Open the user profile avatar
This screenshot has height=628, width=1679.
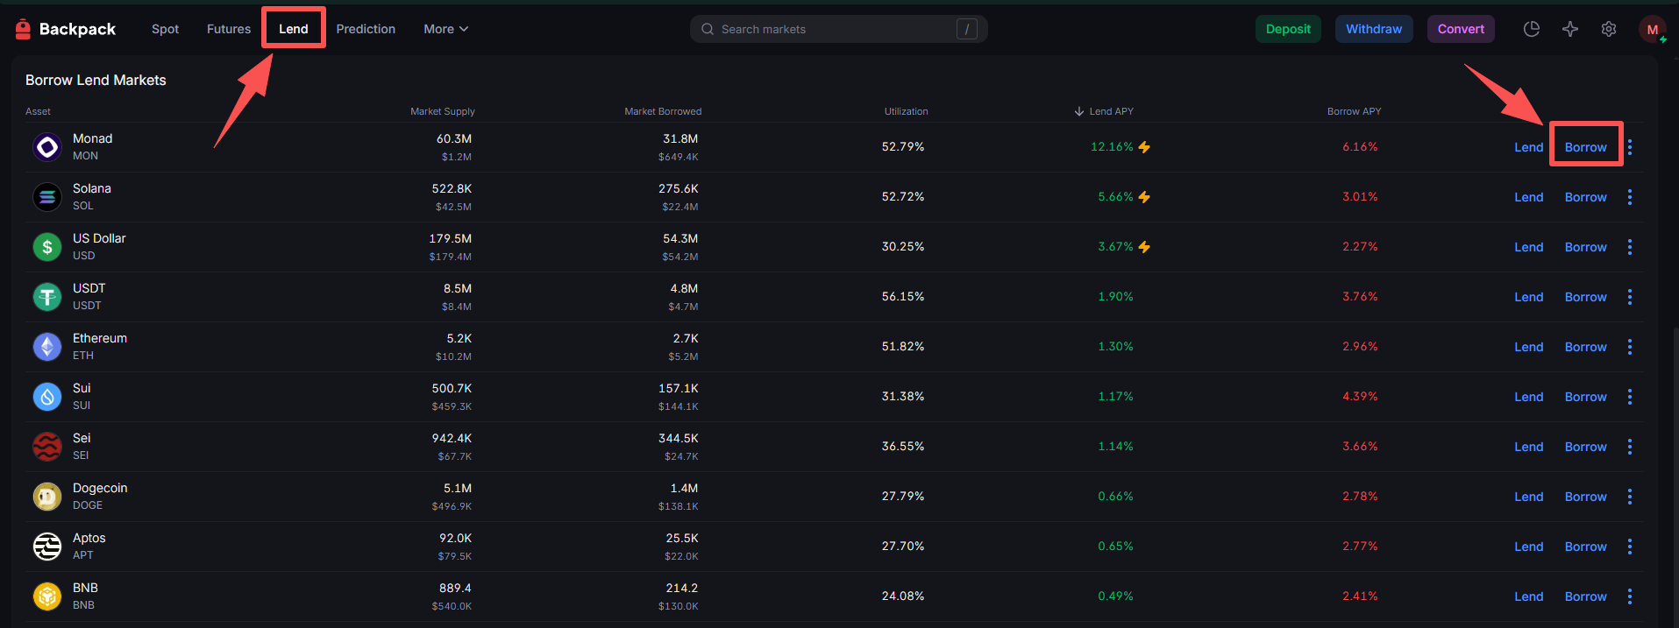click(1652, 29)
